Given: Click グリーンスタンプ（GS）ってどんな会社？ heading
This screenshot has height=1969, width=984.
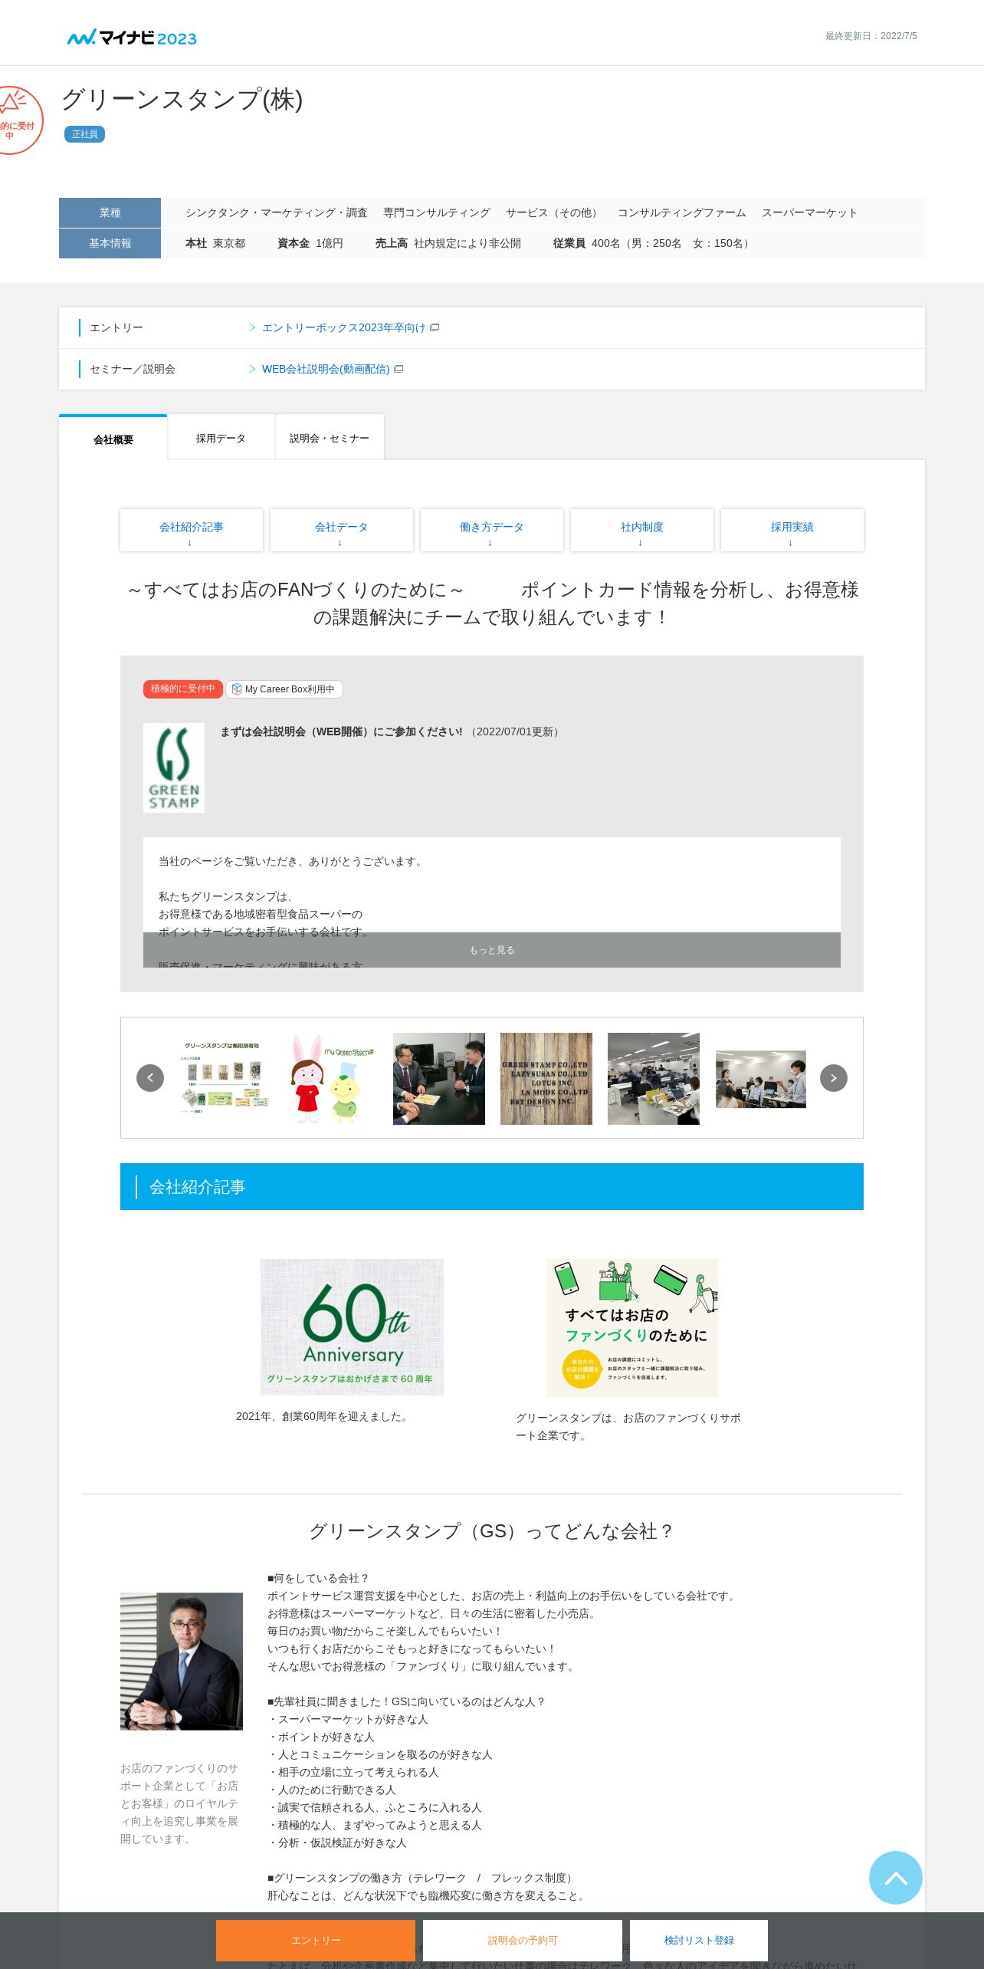Looking at the screenshot, I should [x=492, y=1531].
